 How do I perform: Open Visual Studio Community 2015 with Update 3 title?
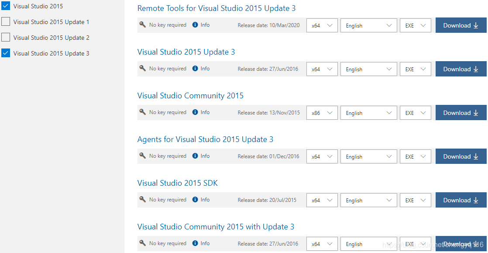coord(216,226)
